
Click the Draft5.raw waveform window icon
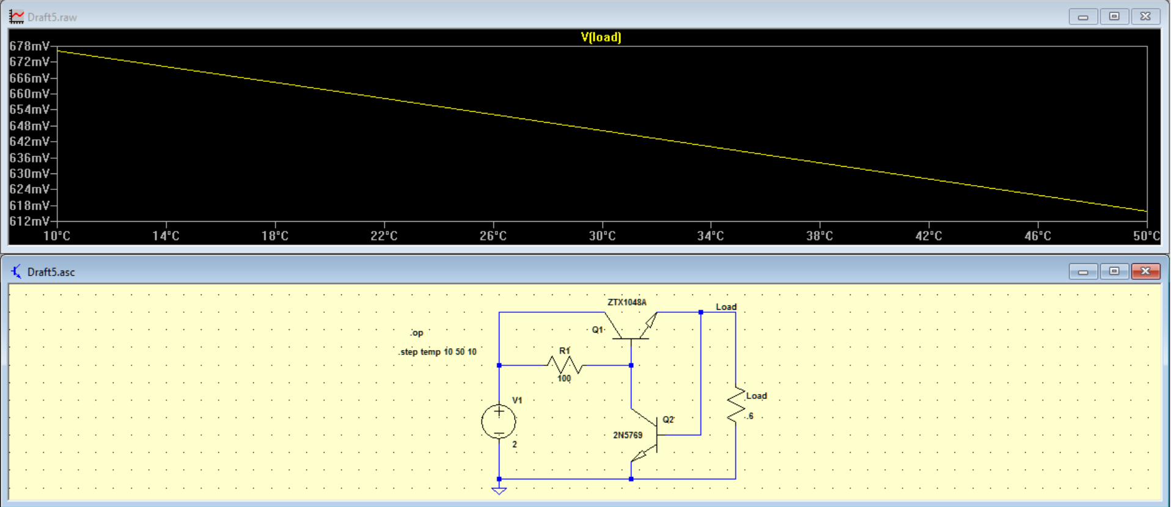17,17
